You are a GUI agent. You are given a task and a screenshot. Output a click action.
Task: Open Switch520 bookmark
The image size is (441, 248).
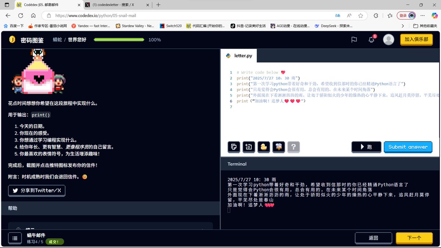[171, 26]
